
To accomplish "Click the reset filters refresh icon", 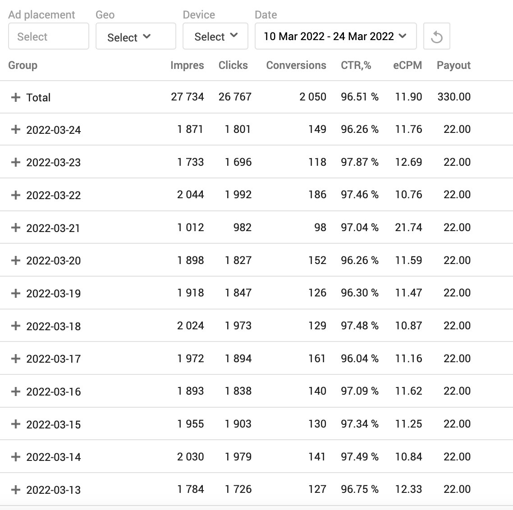I will click(436, 36).
